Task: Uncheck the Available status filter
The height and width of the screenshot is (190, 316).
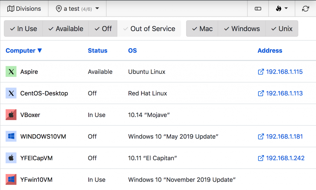Action: click(x=66, y=28)
